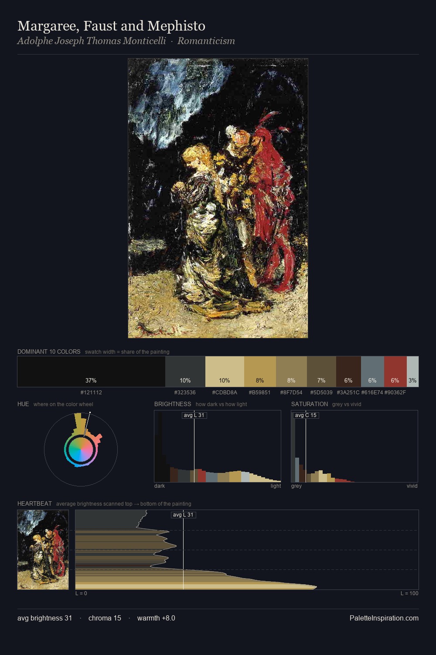
Task: Click hex code text '#B59851'
Action: (x=260, y=392)
